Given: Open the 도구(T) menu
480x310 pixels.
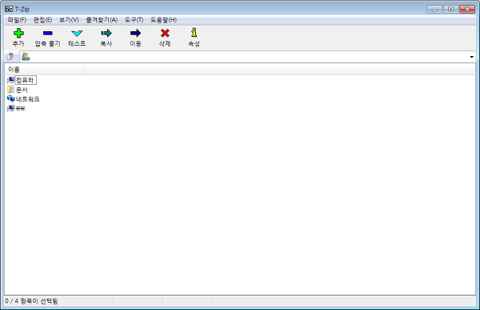Looking at the screenshot, I should click(134, 20).
